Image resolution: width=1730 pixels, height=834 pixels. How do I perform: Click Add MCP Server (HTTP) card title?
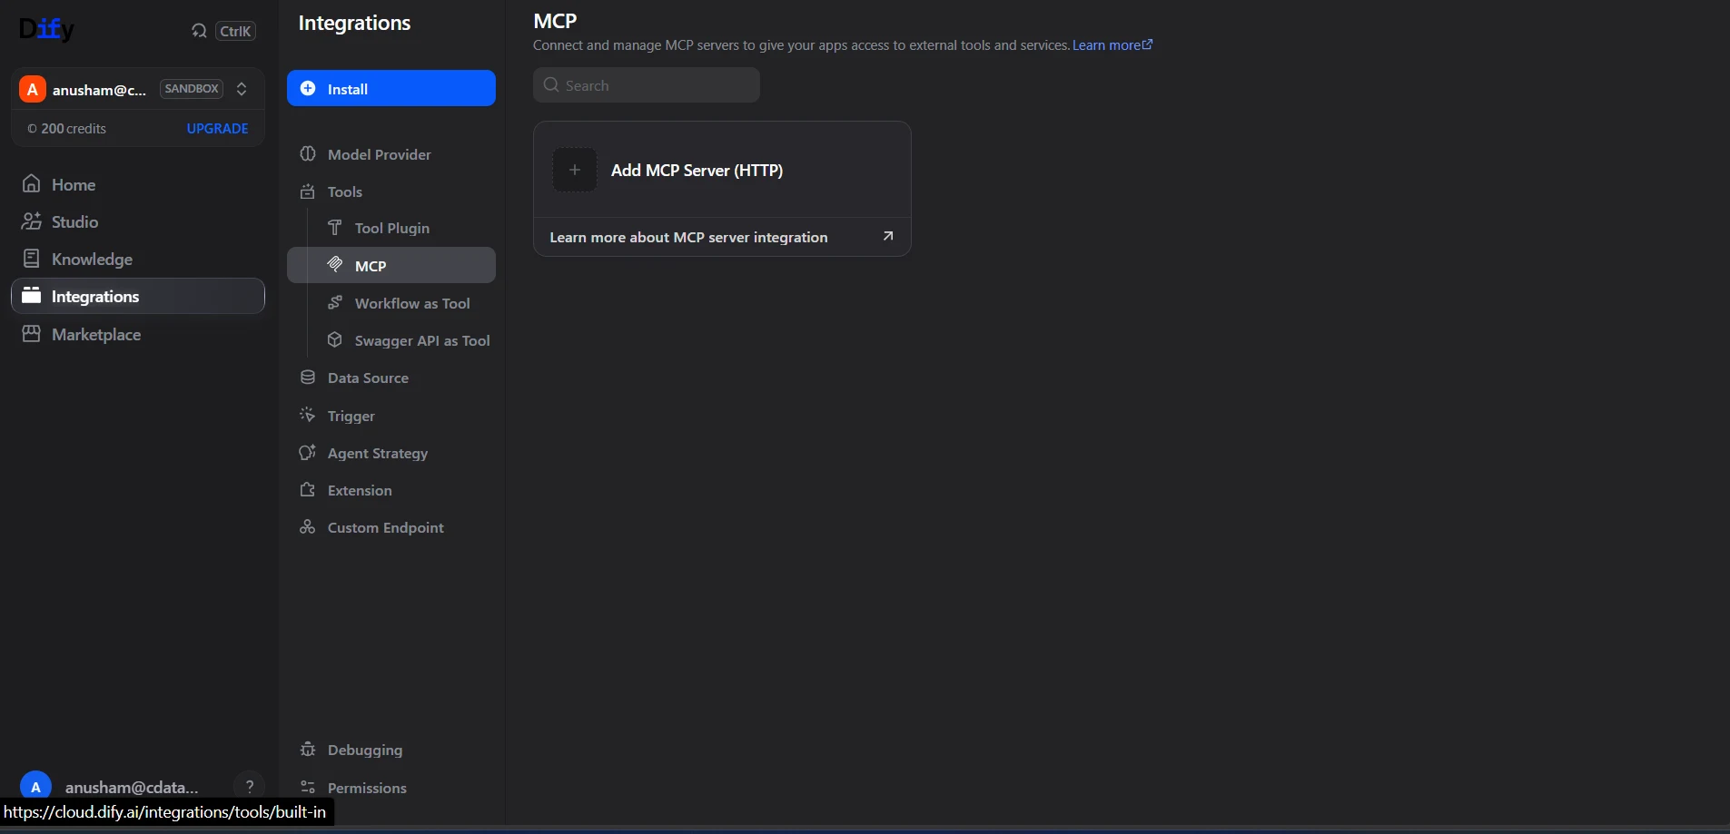(x=697, y=170)
